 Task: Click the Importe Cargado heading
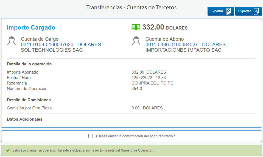point(31,28)
